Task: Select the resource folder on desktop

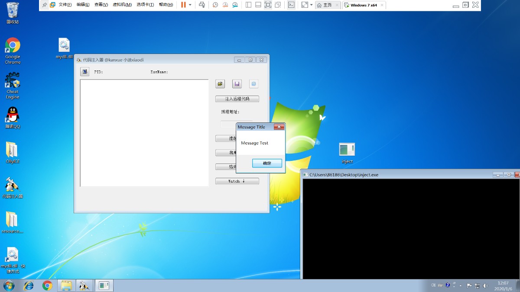Action: pos(13,222)
